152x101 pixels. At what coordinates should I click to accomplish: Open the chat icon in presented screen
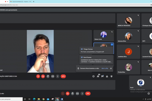point(102,76)
